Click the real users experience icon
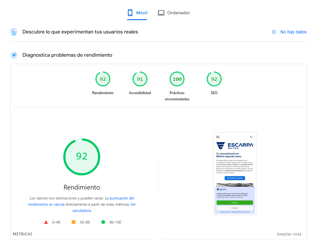The image size is (309, 240). point(14,32)
